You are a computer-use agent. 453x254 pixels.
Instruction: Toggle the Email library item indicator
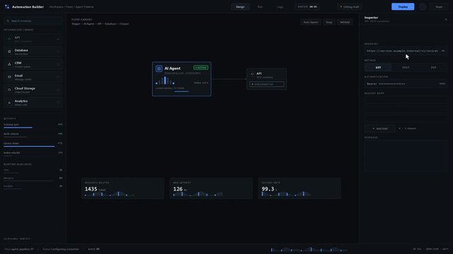click(59, 77)
